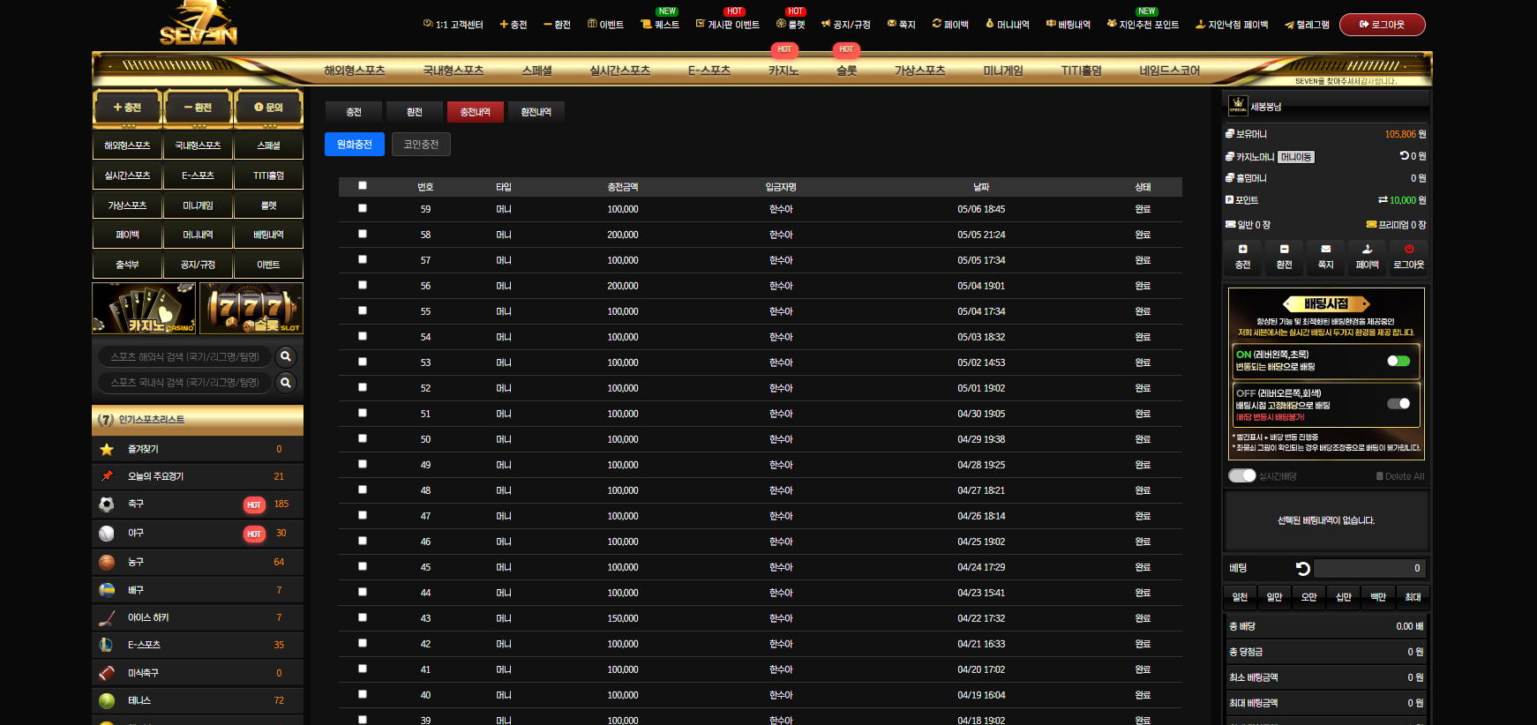1537x725 pixels.
Task: Open the 카지노 cards banner thumbnail
Action: 145,308
